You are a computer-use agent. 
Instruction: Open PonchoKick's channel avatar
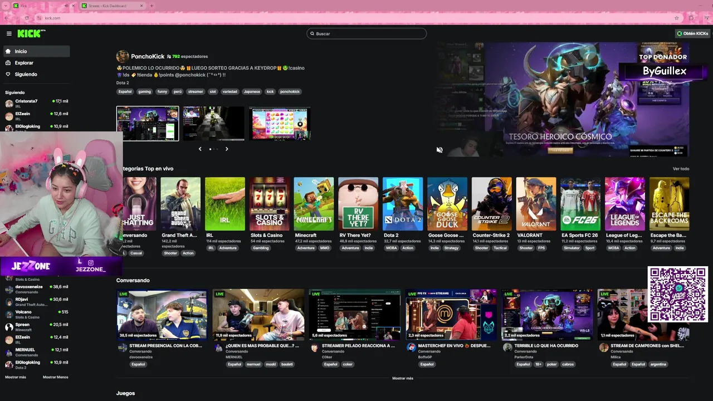pyautogui.click(x=123, y=56)
